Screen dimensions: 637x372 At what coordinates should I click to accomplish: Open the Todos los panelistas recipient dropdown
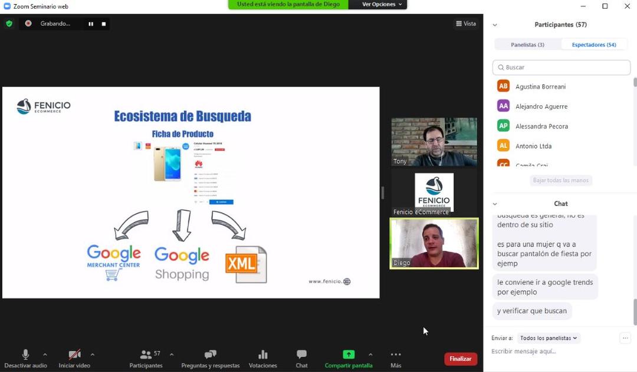(x=549, y=338)
